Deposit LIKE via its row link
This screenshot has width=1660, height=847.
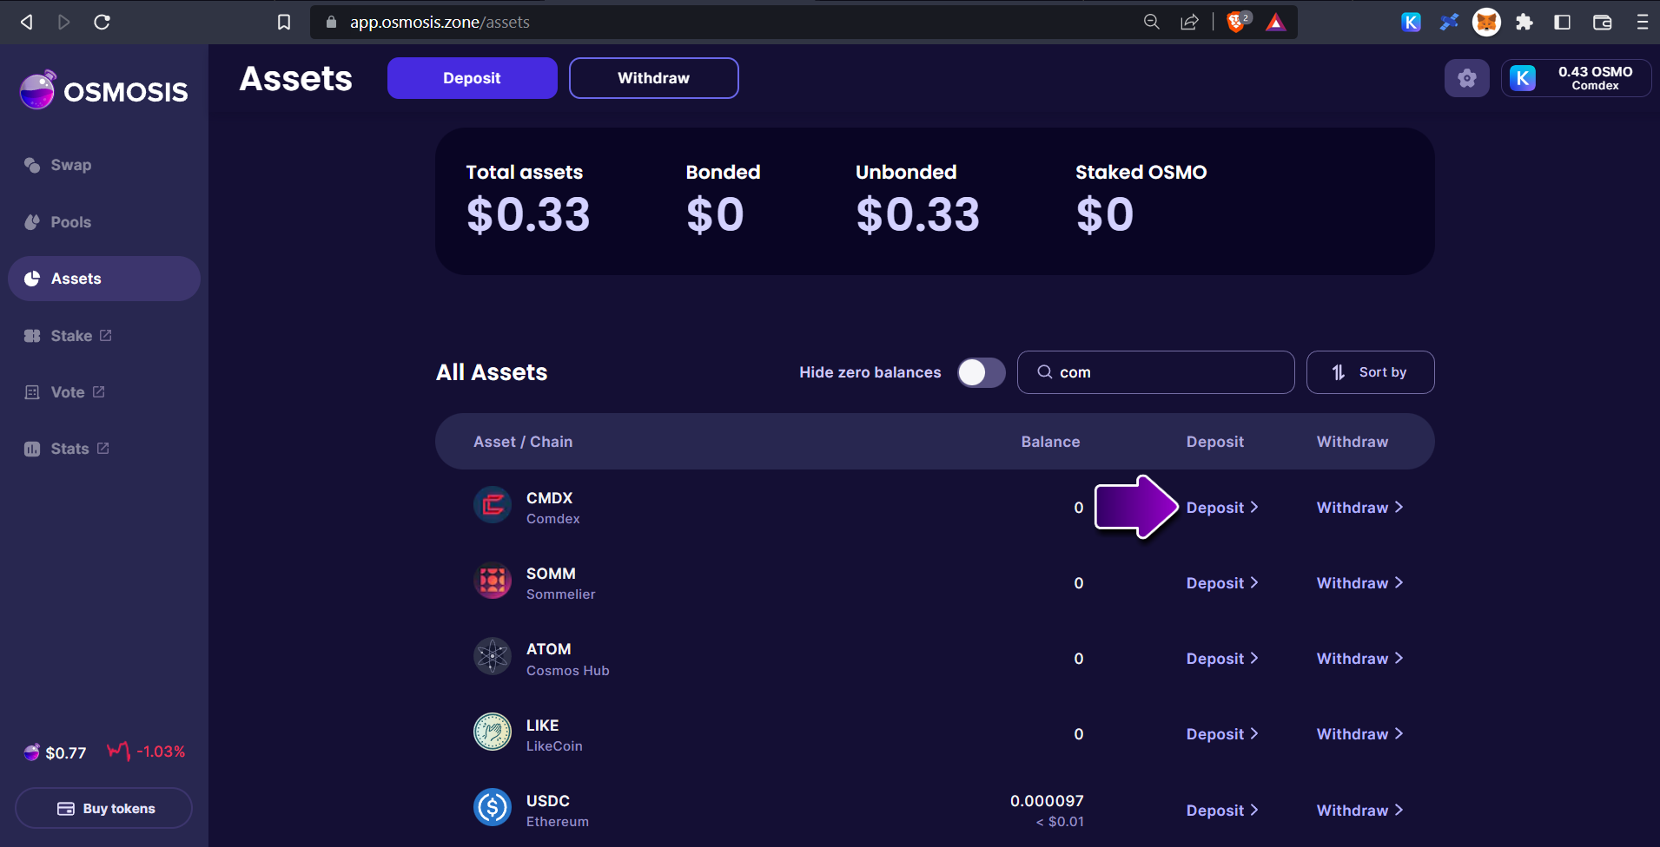[x=1222, y=734]
